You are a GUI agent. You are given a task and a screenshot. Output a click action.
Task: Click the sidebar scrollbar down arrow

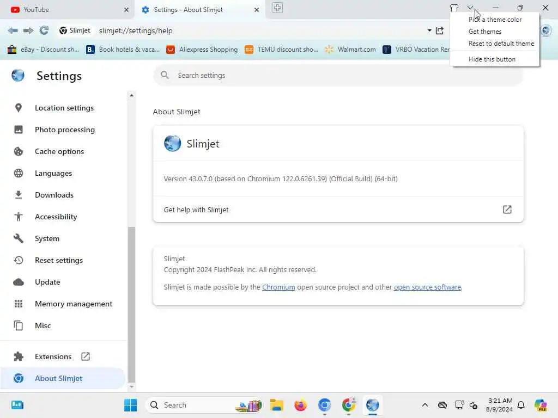(x=131, y=387)
